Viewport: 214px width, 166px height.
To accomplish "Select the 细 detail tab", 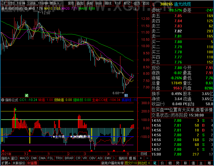I will point(170,163).
